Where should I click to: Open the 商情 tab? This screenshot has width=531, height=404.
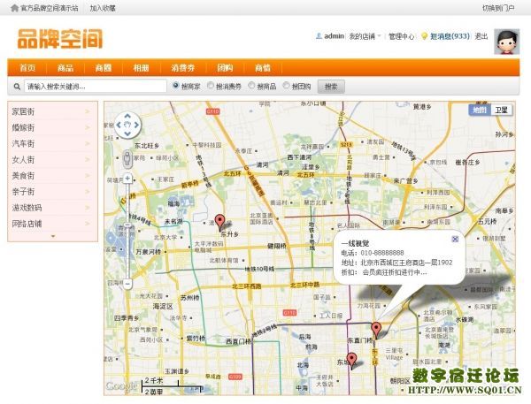[x=263, y=68]
